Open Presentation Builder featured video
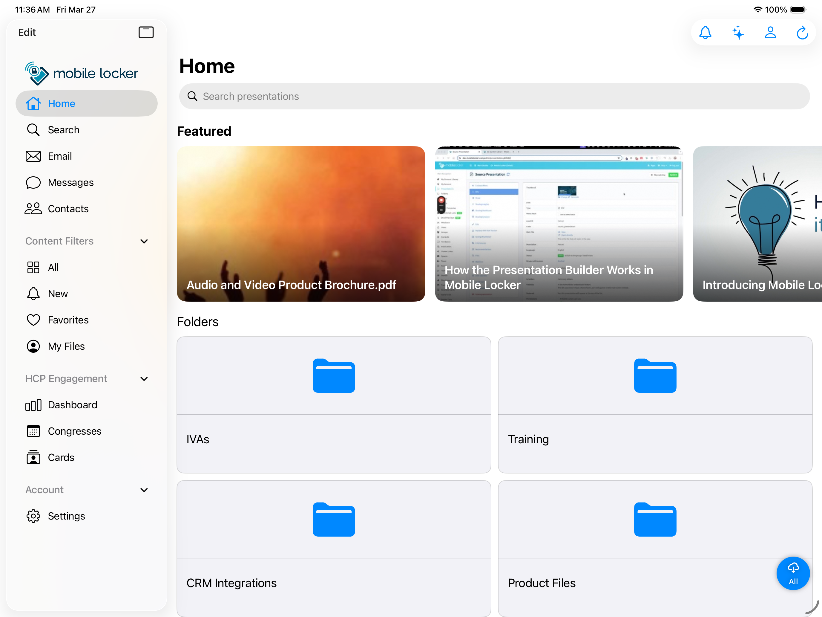 tap(559, 224)
